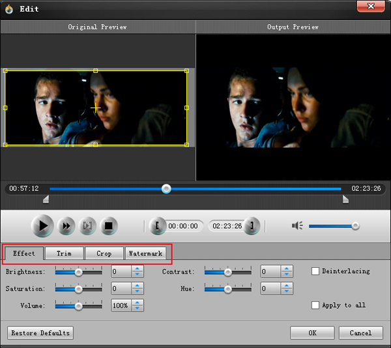Screen dimensions: 391x348
Task: Click the right-middle crop handle
Action: (x=186, y=108)
